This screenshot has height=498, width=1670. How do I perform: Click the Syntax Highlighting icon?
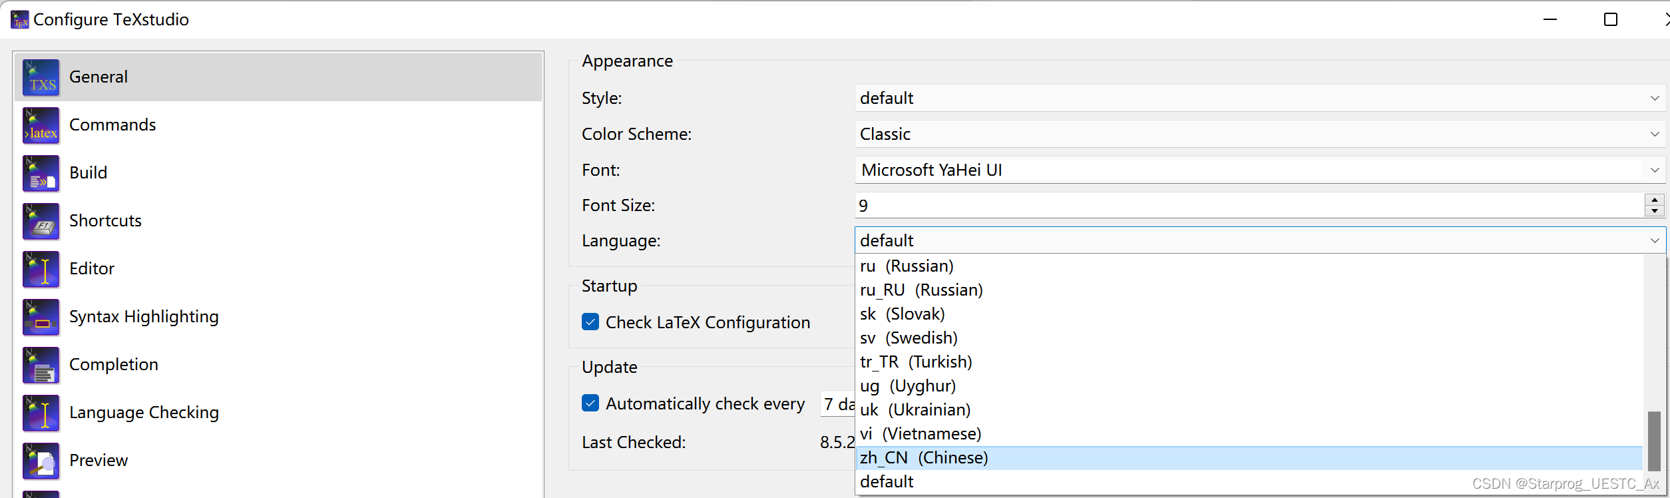[41, 318]
